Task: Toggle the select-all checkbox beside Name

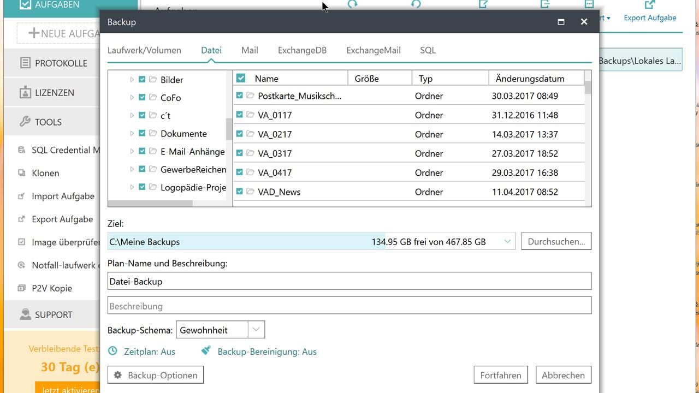Action: 241,78
